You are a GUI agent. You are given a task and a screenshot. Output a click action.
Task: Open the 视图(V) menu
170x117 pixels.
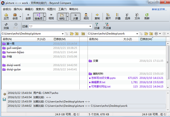[51, 9]
